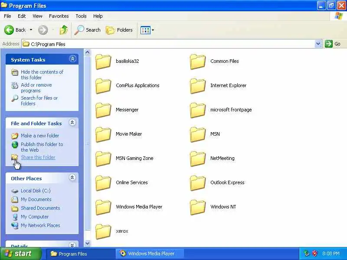Screen dimensions: 347x260
Task: Open the Edit menu
Action: point(22,16)
